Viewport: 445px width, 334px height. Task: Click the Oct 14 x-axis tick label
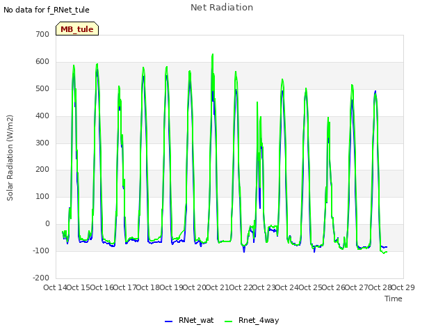click(x=55, y=287)
